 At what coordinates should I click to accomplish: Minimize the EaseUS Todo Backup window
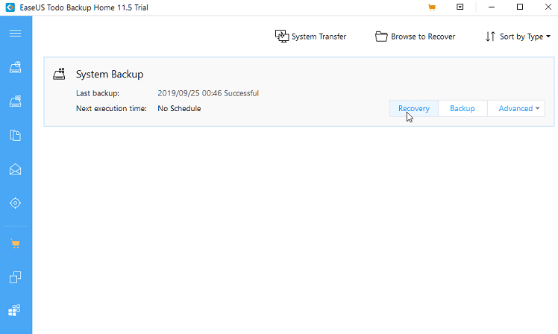coord(492,7)
